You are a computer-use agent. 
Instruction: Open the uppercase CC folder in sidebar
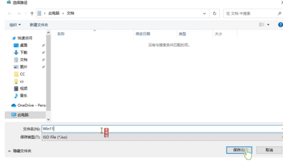coord(19,74)
